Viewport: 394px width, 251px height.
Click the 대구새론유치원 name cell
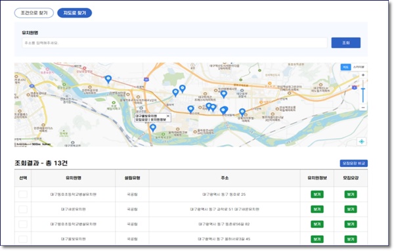(x=74, y=209)
